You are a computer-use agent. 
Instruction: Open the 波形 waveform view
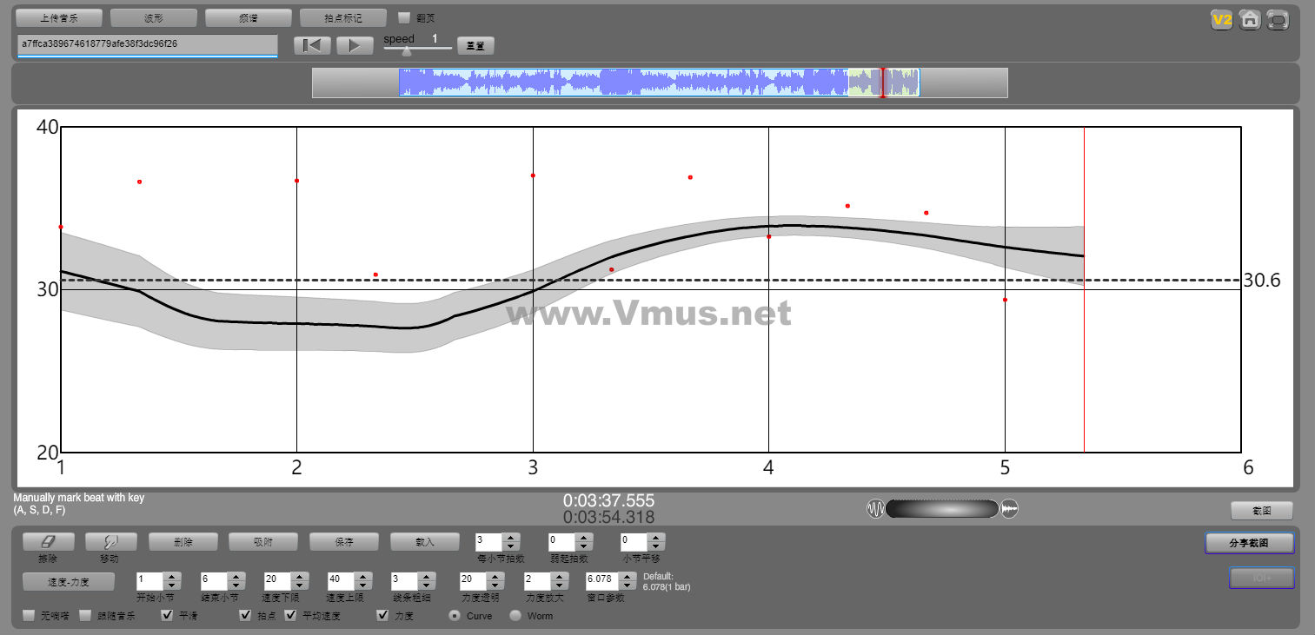click(x=154, y=17)
